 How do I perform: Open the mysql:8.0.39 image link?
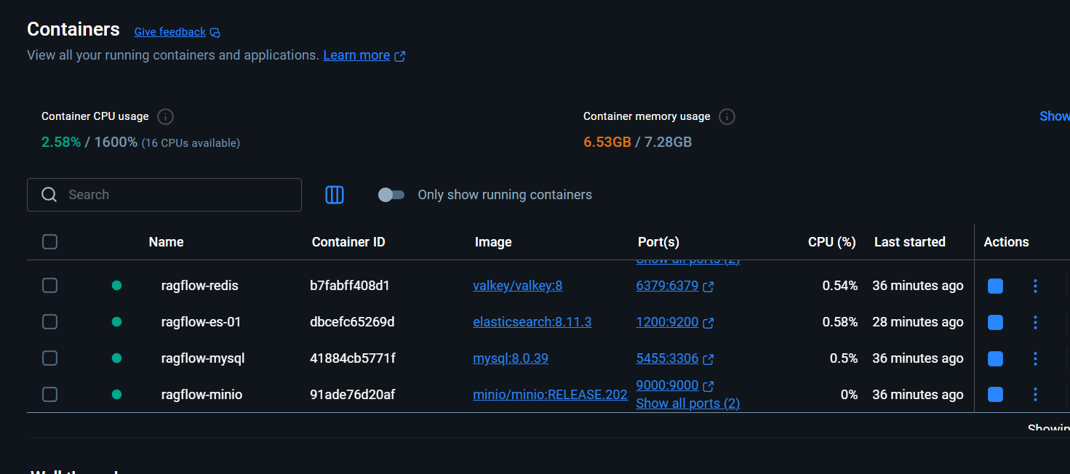pos(510,358)
